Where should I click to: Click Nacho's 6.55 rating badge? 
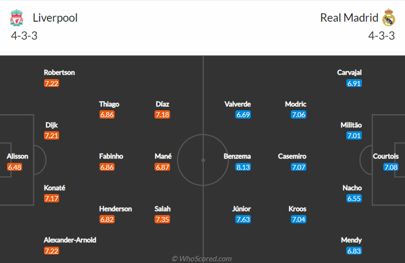(x=354, y=198)
